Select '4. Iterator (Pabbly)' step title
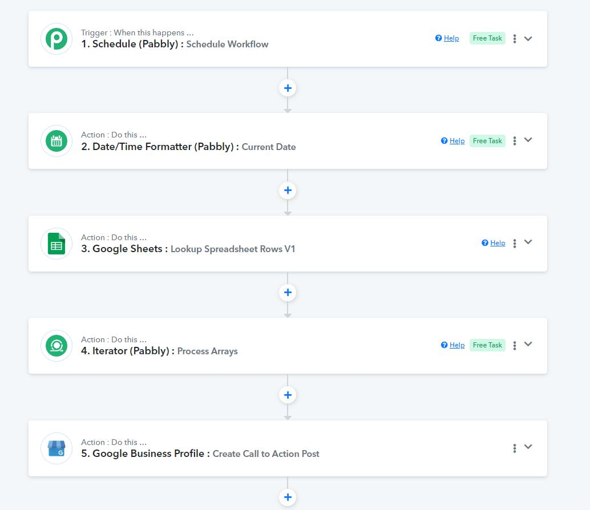 (x=128, y=351)
